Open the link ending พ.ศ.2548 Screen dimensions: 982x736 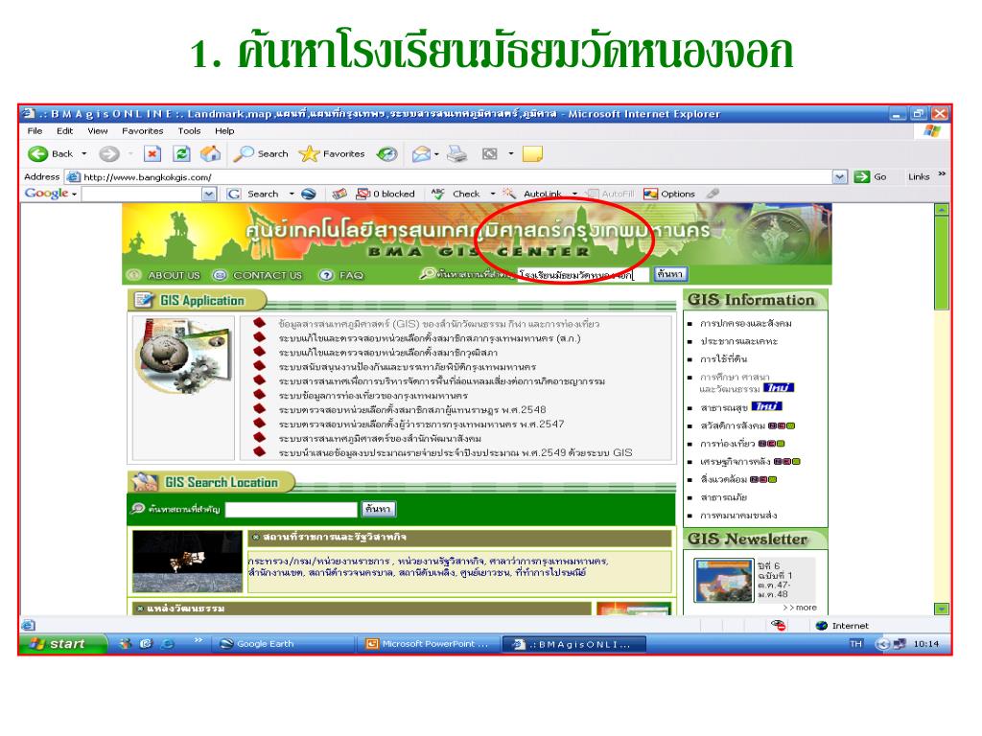coord(412,410)
